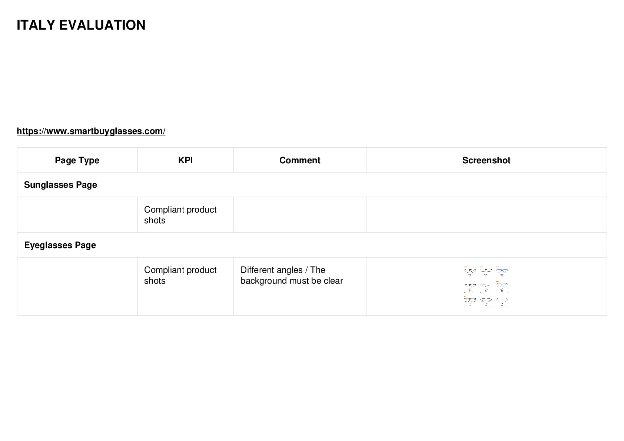This screenshot has height=441, width=624.
Task: Click the Sunglasses Page section row
Action: pyautogui.click(x=312, y=185)
